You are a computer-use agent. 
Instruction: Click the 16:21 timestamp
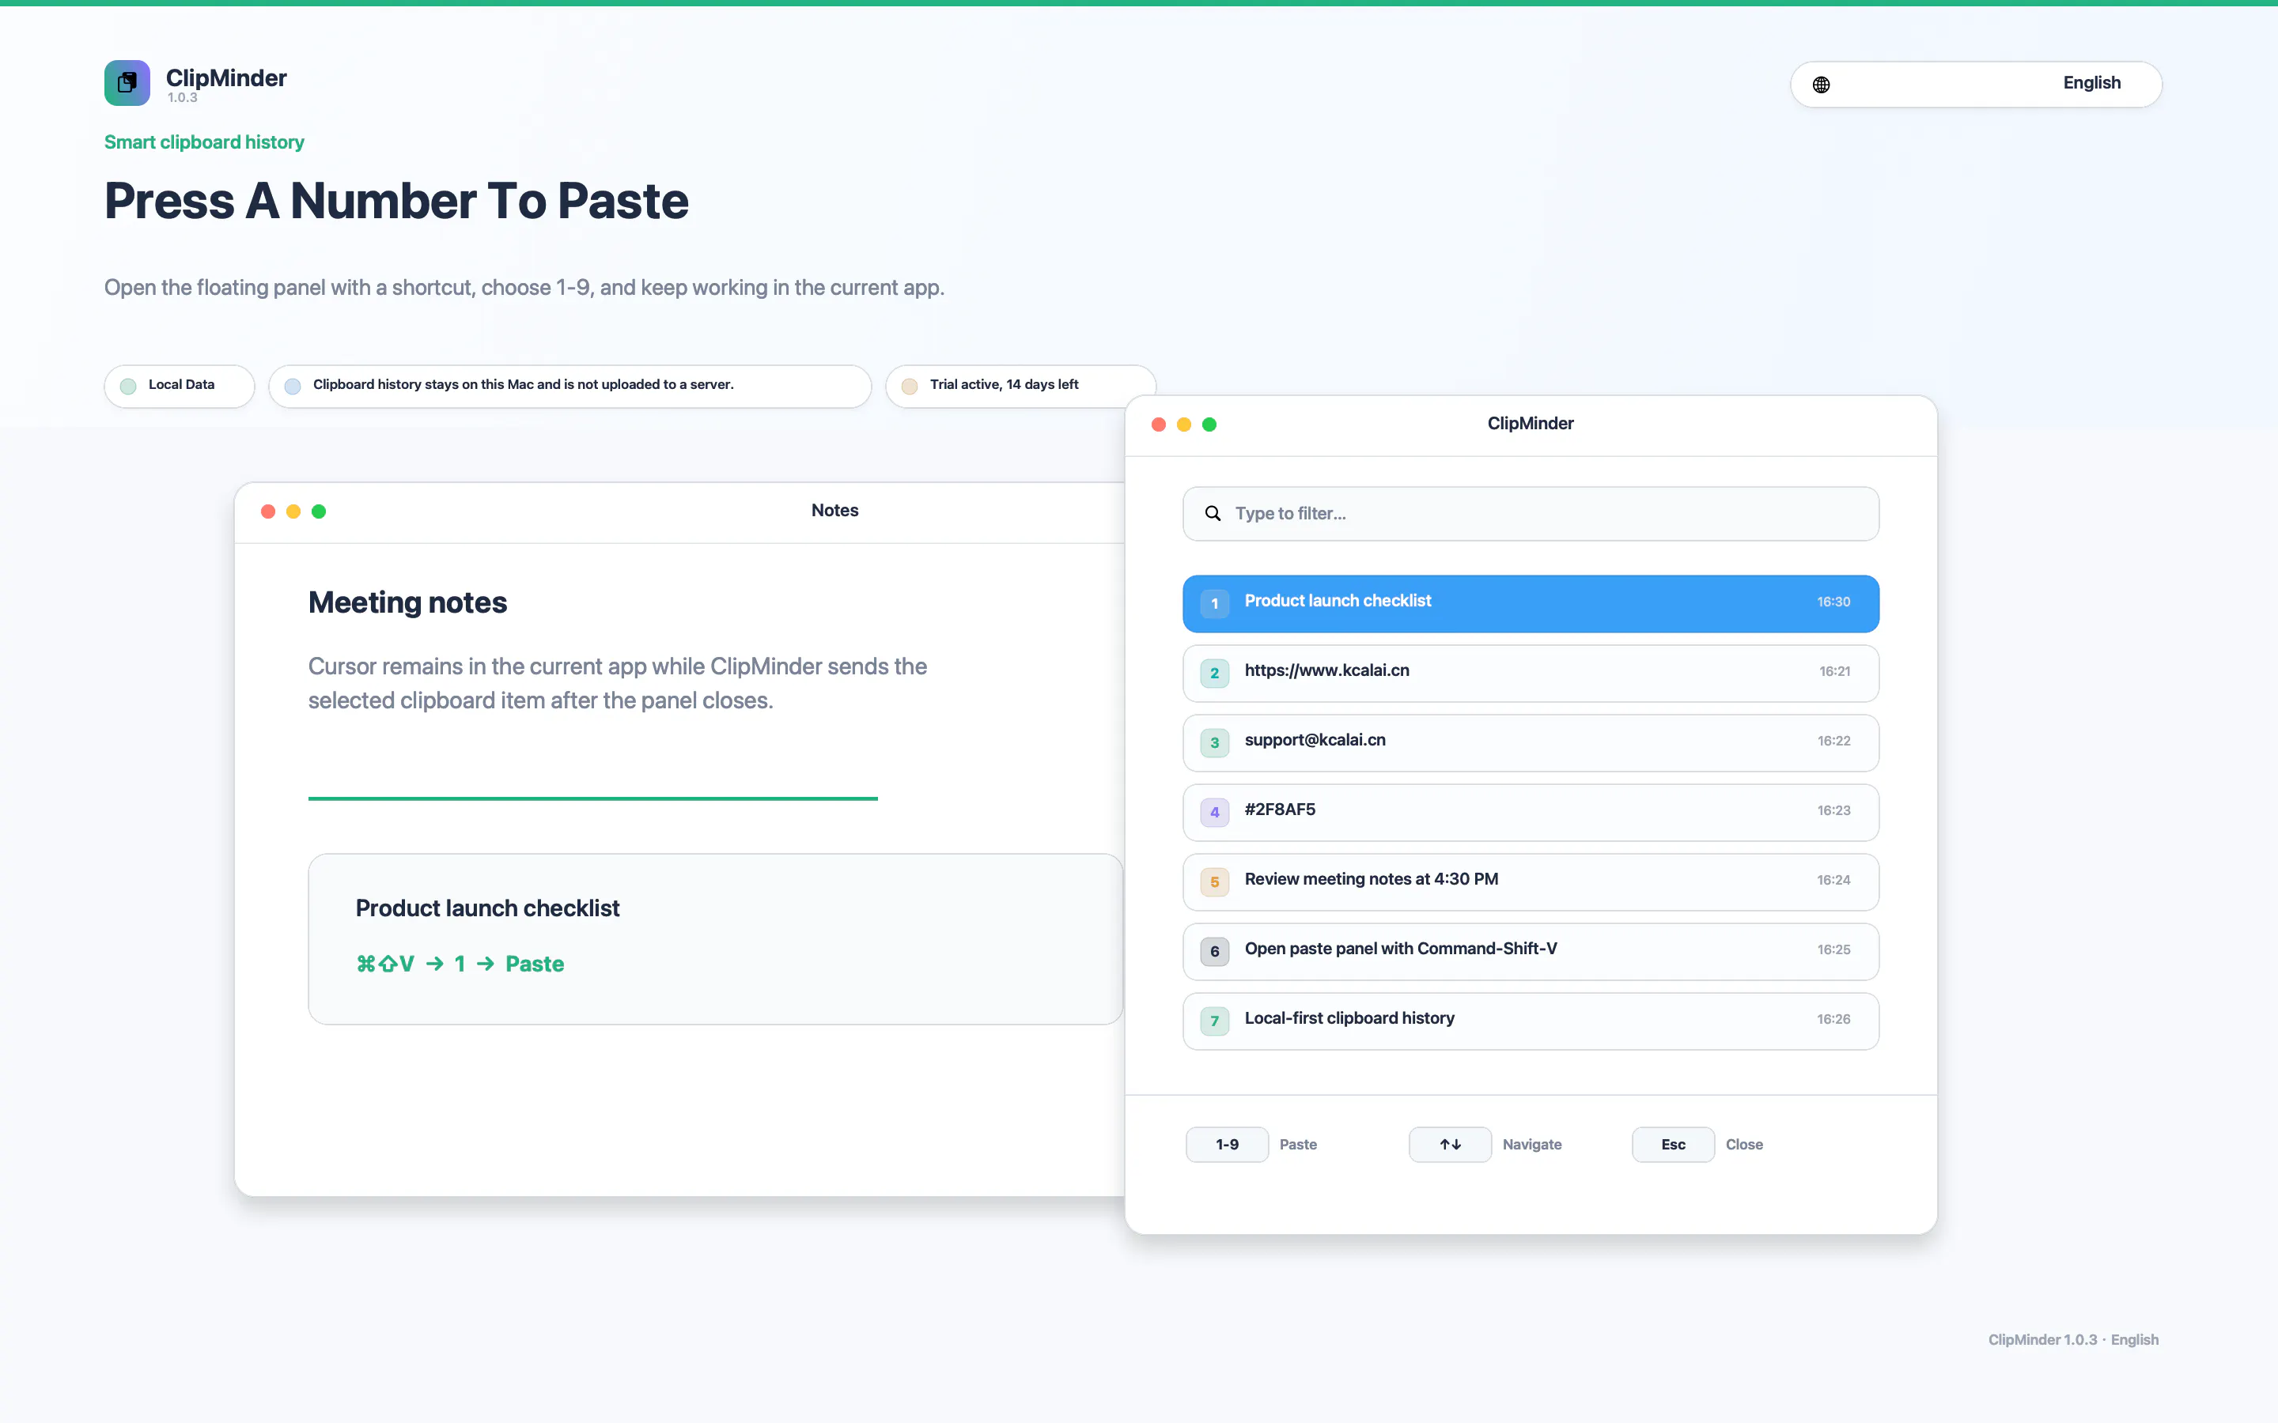coord(1833,672)
